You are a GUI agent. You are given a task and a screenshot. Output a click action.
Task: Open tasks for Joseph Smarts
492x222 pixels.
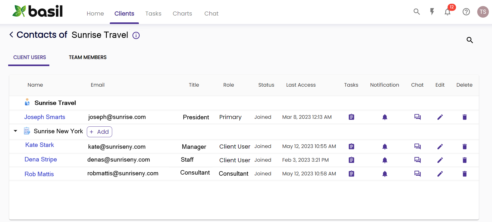coord(351,117)
